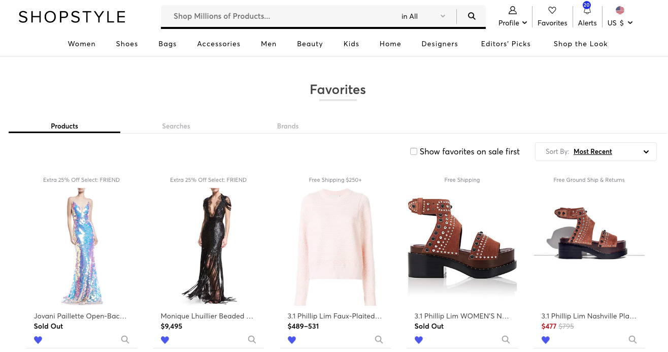This screenshot has height=352, width=668.
Task: Unfavorite the Jovani Paillette dress heart
Action: coord(38,340)
